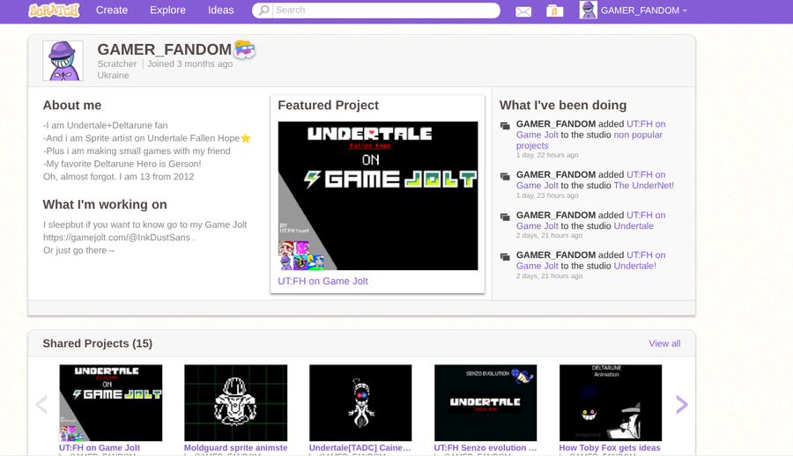Click the How Toby Fox gets ideas title
The height and width of the screenshot is (456, 793).
610,447
